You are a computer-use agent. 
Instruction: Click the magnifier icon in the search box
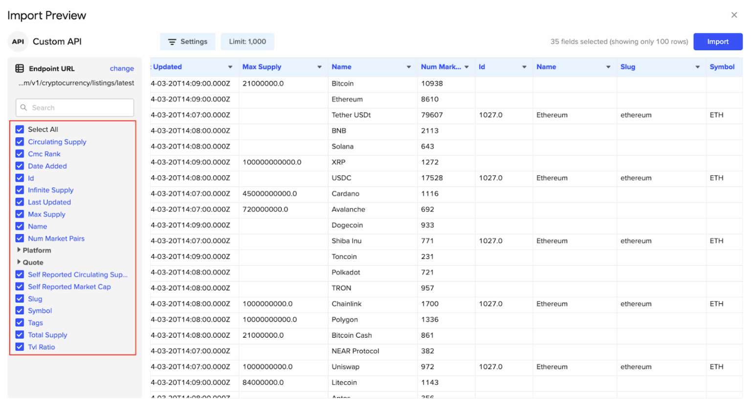pyautogui.click(x=23, y=107)
